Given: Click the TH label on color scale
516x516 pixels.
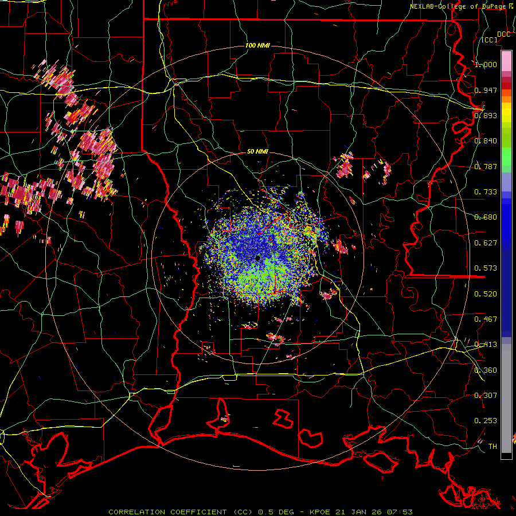Looking at the screenshot, I should pos(492,446).
